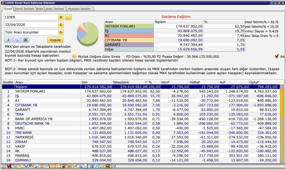
Task: Click the trash bin icon in bottom toolbar
Action: (x=108, y=166)
